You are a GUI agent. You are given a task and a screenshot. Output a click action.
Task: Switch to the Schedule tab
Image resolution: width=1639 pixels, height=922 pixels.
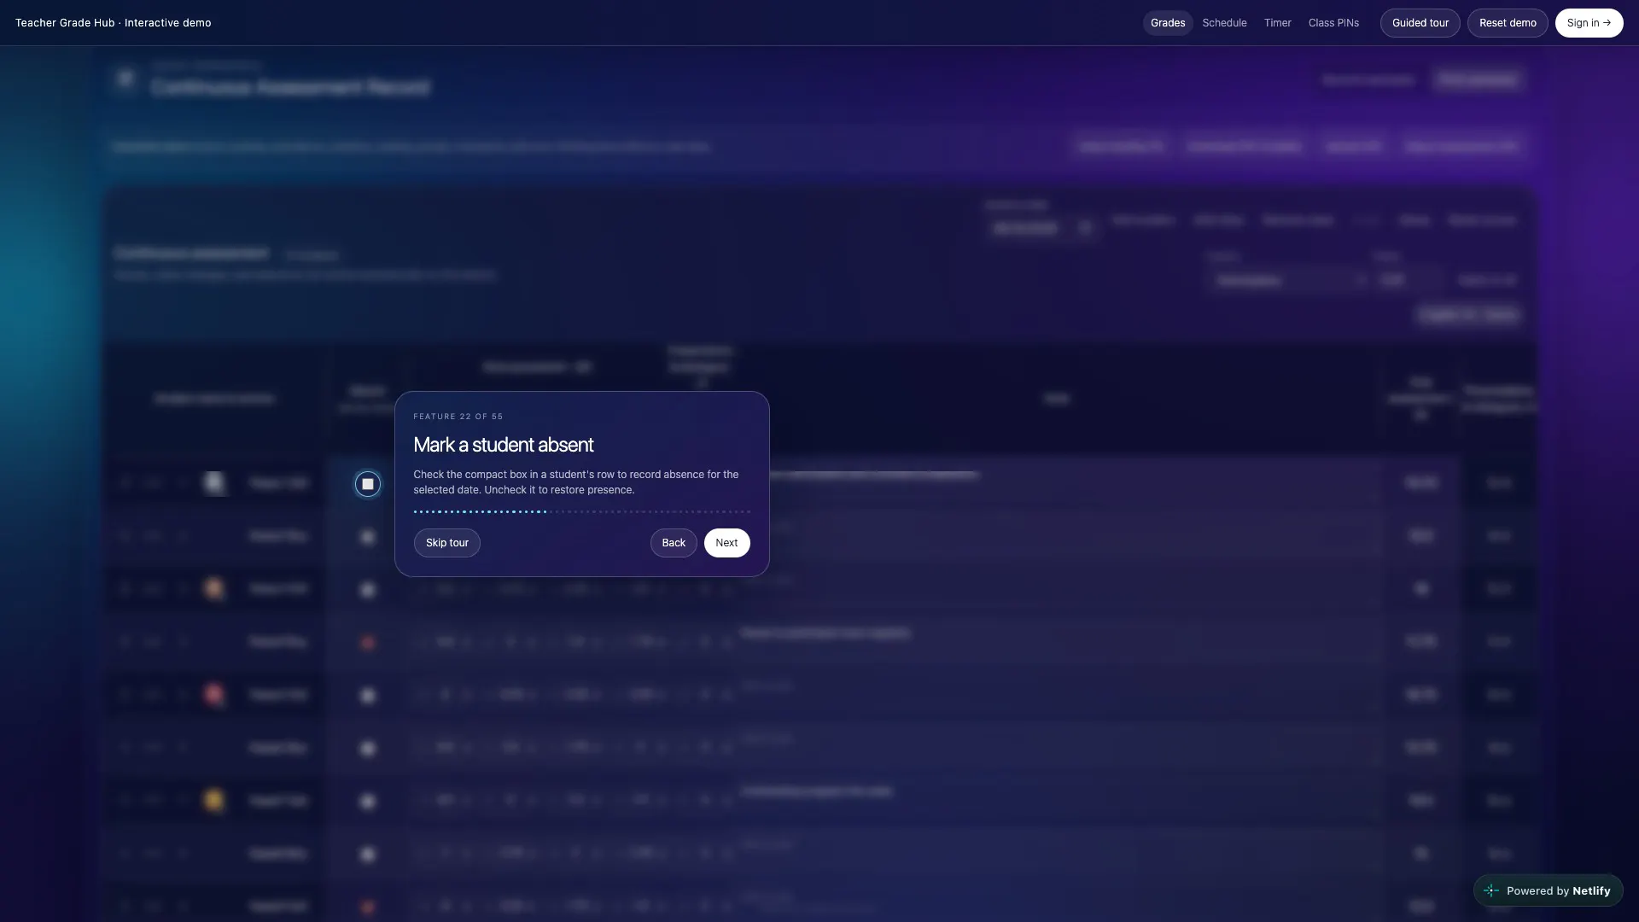tap(1224, 23)
